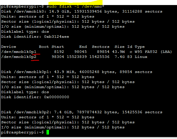177x139 pixels.
Task: Click the byte count 46005248
Action: click(89, 72)
